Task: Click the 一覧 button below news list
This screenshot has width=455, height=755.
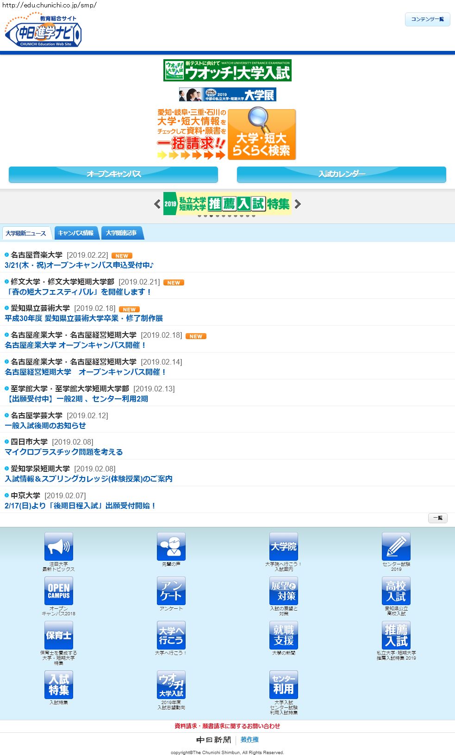Action: click(x=437, y=518)
